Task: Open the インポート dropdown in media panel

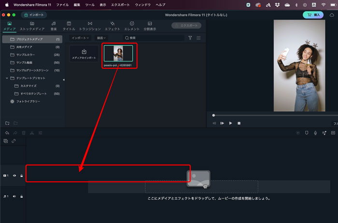Action: coord(80,38)
